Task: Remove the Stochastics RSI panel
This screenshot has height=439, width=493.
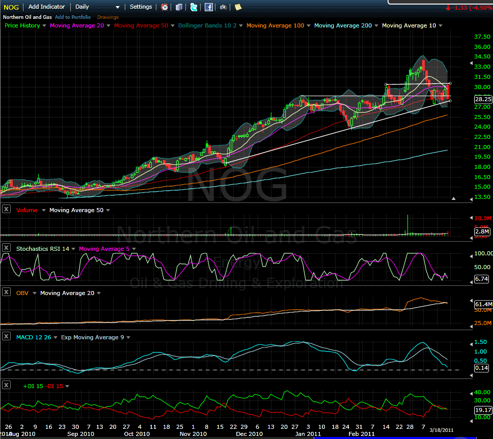Action: click(7, 248)
